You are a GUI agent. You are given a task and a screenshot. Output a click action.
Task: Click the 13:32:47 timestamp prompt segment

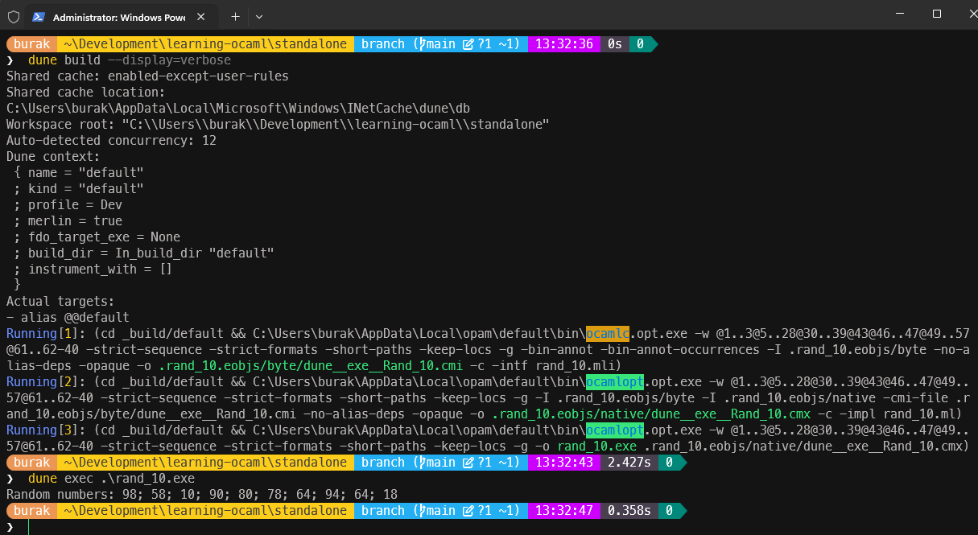pos(564,511)
